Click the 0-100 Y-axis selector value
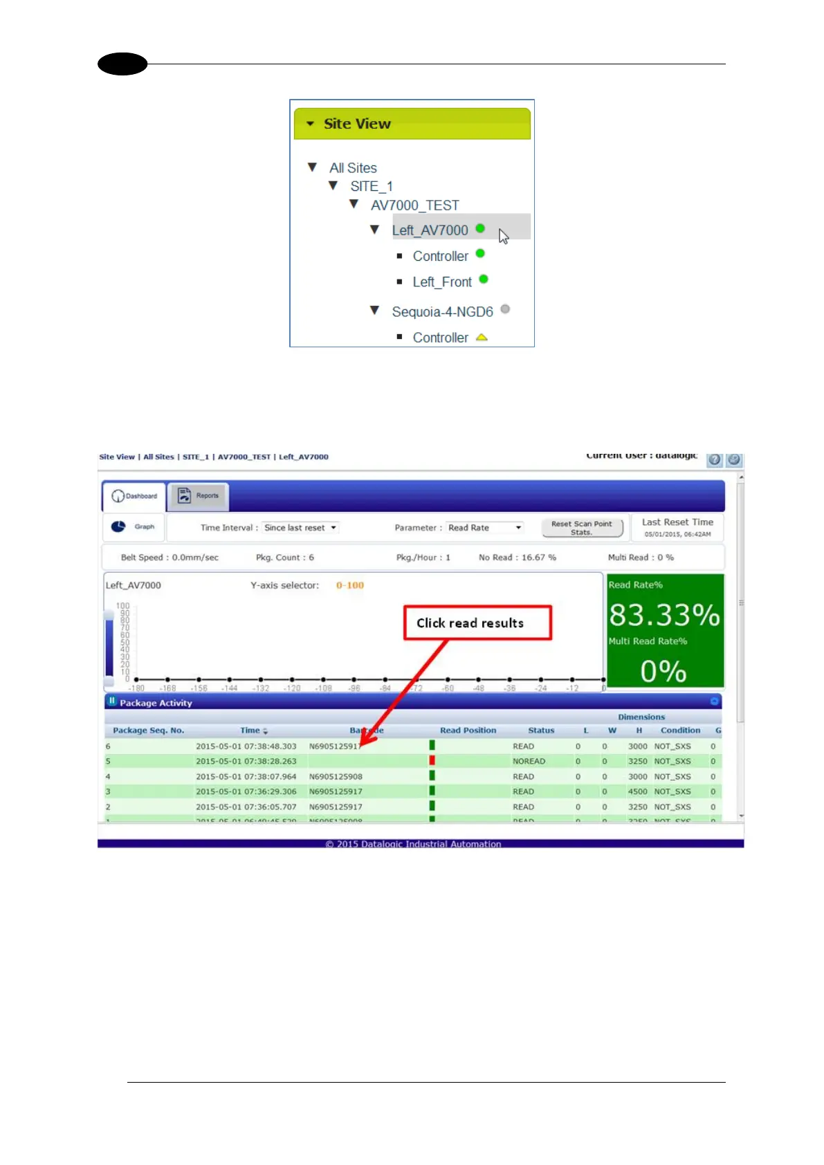The image size is (824, 1165). 350,585
